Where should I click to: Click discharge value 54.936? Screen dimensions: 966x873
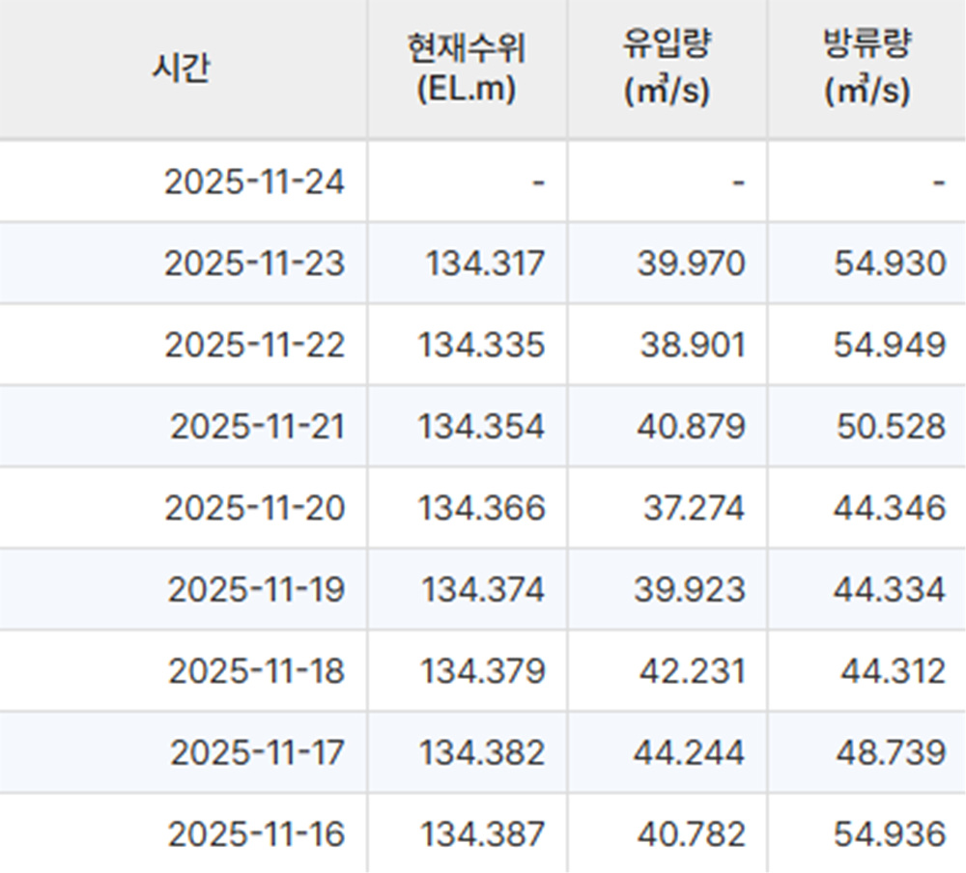point(890,834)
